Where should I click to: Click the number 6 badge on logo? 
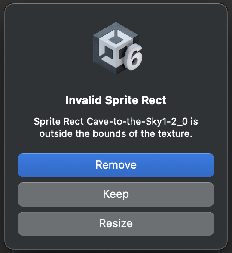(x=133, y=57)
